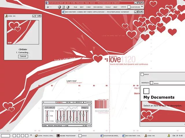Image resolution: width=185 pixels, height=138 pixels.
Task: Toggle the equalizer ON button
Action: click(46, 108)
